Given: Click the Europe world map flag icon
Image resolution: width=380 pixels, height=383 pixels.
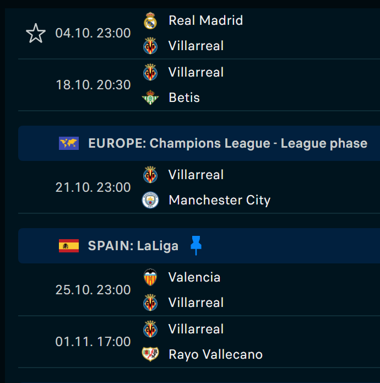Looking at the screenshot, I should coord(69,143).
